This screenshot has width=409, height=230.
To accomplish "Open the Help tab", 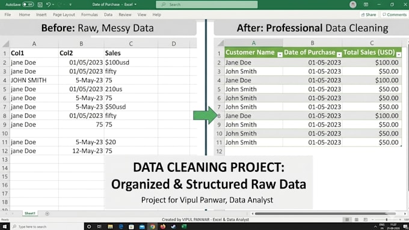I will (157, 14).
